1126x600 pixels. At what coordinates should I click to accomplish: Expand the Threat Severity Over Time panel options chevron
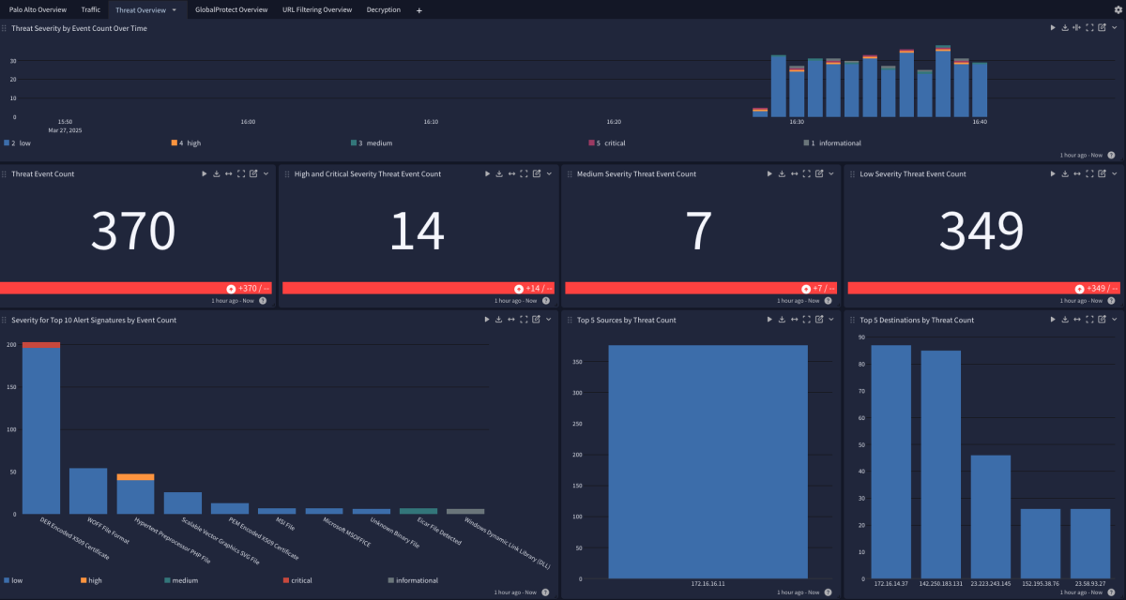pos(1114,28)
